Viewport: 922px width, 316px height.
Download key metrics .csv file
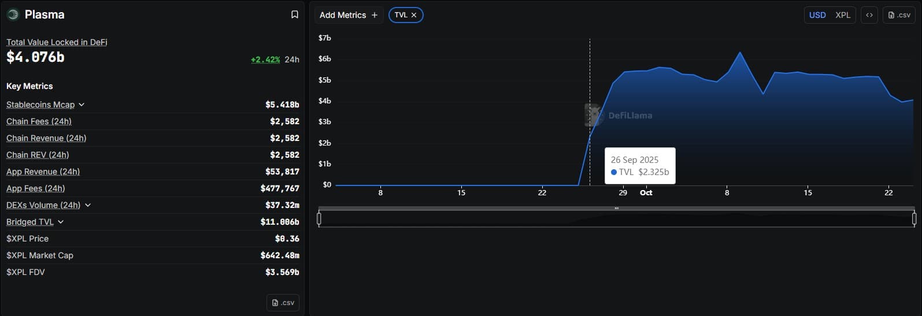click(283, 302)
